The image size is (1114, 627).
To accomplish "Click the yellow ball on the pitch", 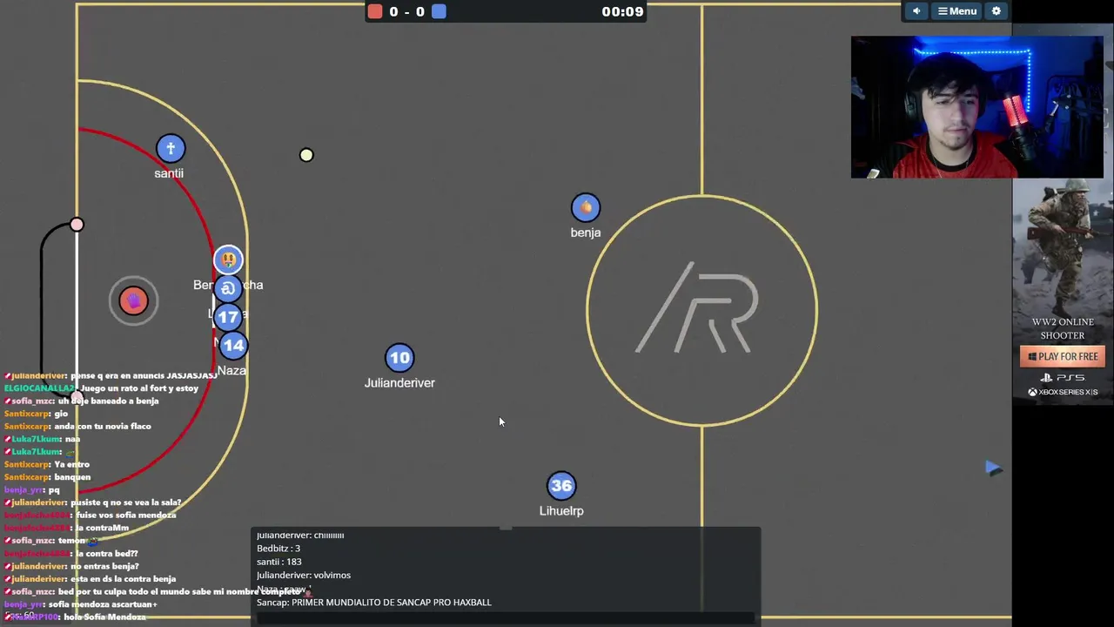I will tap(306, 155).
